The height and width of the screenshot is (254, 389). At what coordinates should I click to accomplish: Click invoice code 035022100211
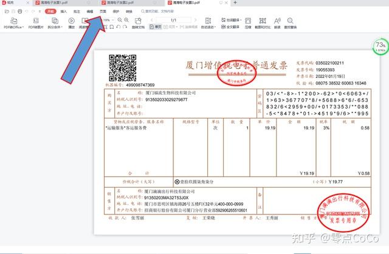(329, 63)
